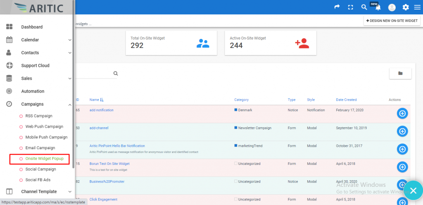The height and width of the screenshot is (205, 423).
Task: Collapse the Campaigns menu chevron
Action: [70, 105]
